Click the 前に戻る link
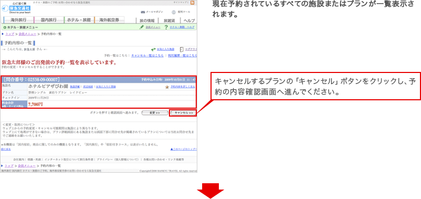The image size is (421, 199). click(6, 149)
